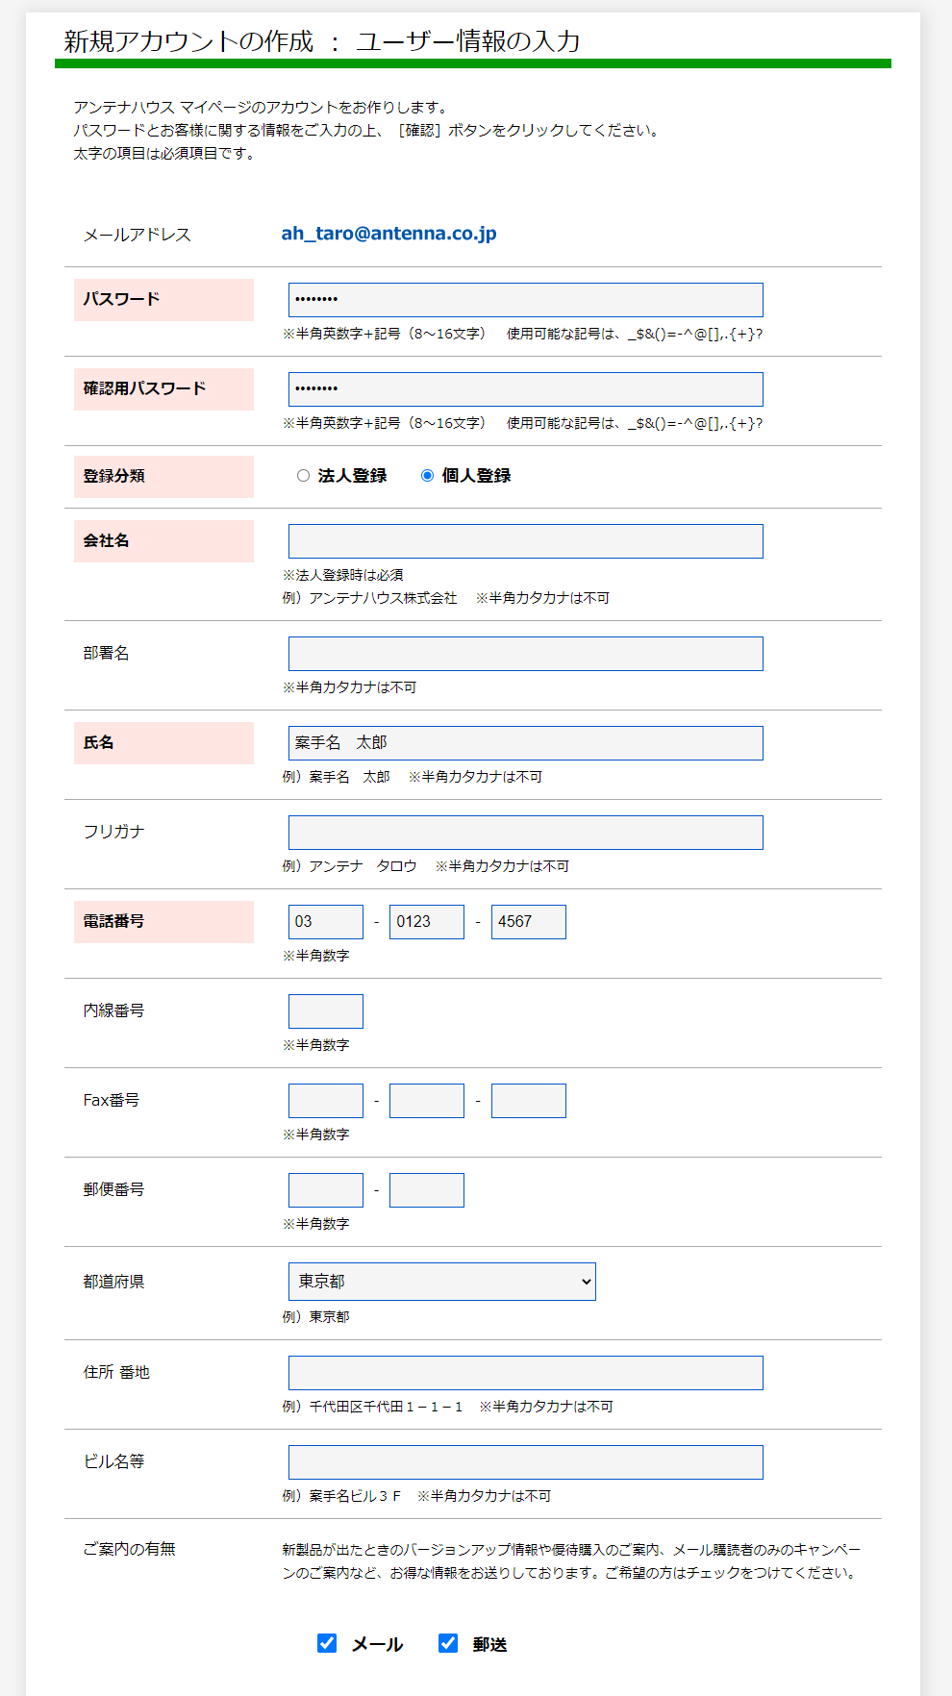
Task: Uncheck the 郵送 checkbox
Action: tap(448, 1643)
